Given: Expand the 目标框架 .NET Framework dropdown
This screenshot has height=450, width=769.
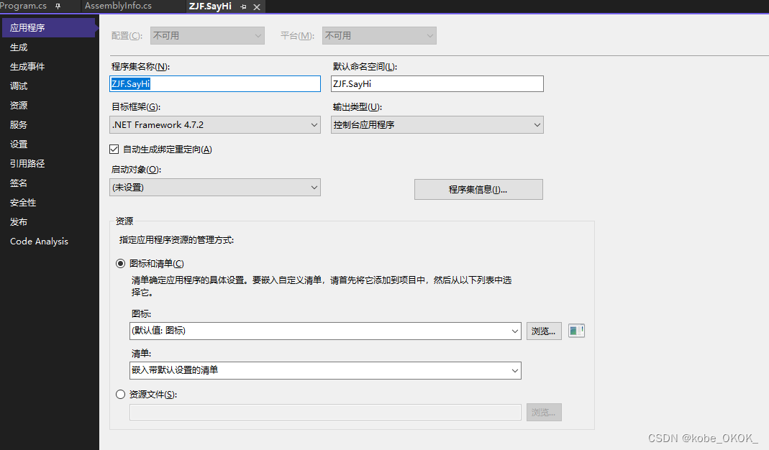Looking at the screenshot, I should pyautogui.click(x=215, y=125).
